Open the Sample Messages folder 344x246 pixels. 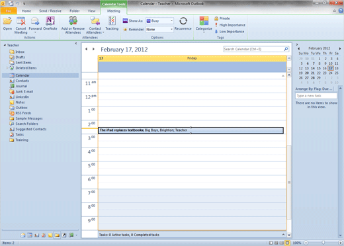[x=29, y=118]
